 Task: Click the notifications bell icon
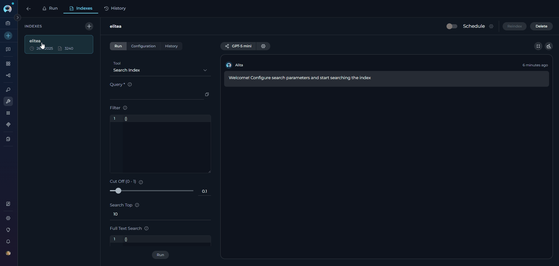8,241
